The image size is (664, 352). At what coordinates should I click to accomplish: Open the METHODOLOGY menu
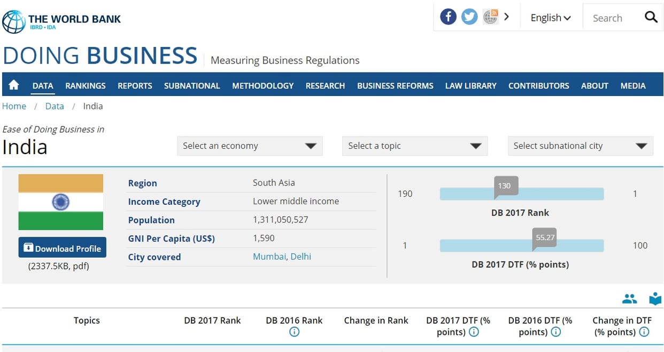coord(262,85)
